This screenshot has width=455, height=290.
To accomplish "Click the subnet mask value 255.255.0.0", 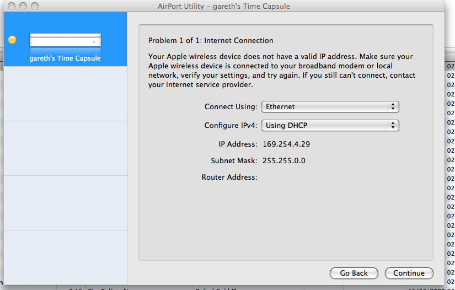I will [x=284, y=160].
